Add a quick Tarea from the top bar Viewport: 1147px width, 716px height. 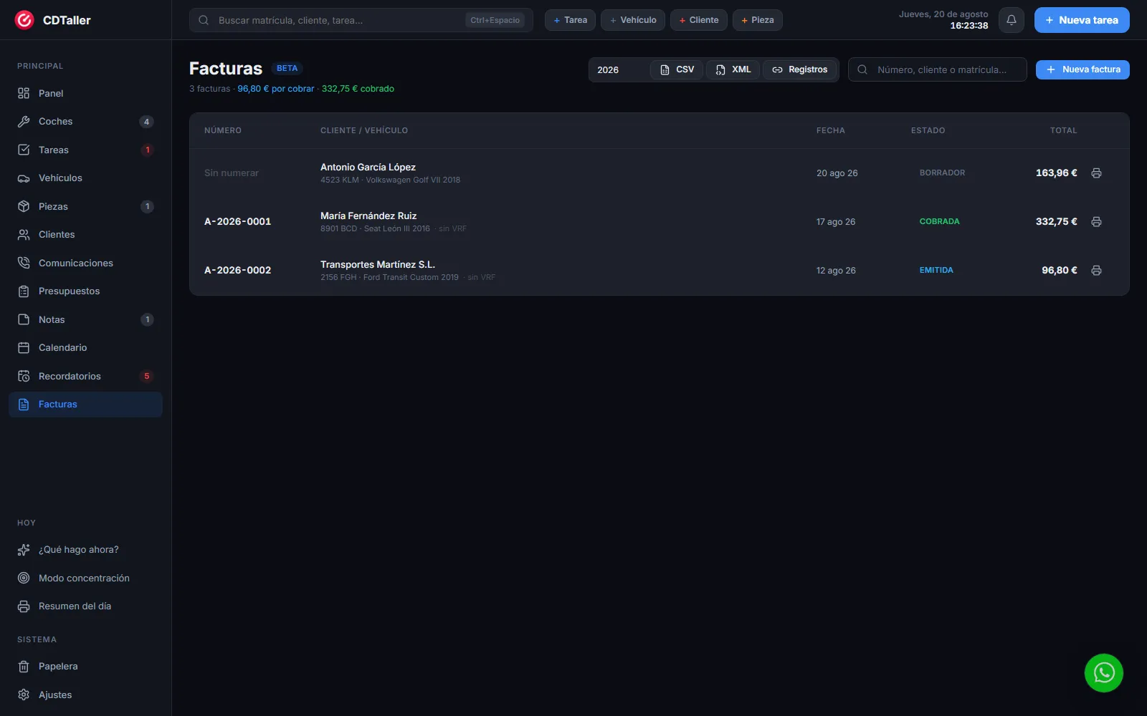[x=570, y=20]
